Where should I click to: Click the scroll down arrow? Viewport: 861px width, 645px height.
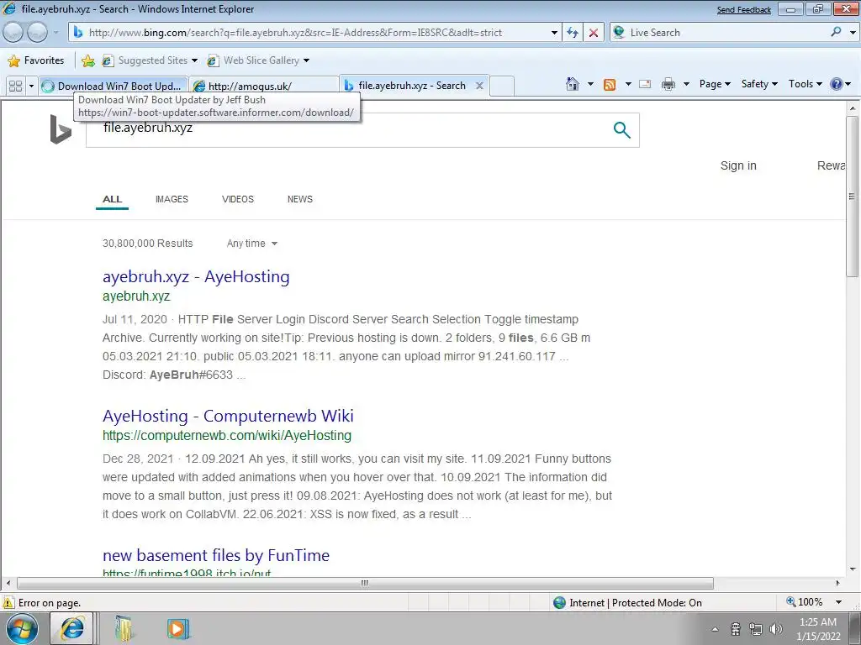[x=852, y=569]
